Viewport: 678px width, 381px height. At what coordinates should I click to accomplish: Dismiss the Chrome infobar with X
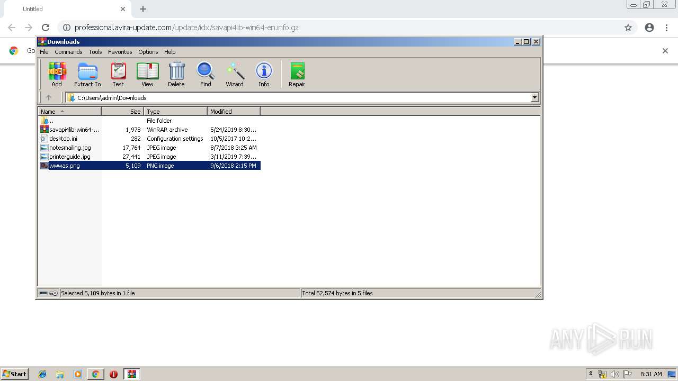(x=665, y=51)
